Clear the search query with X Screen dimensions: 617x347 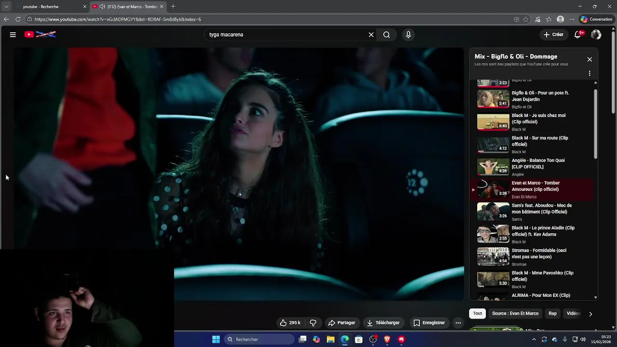point(371,35)
